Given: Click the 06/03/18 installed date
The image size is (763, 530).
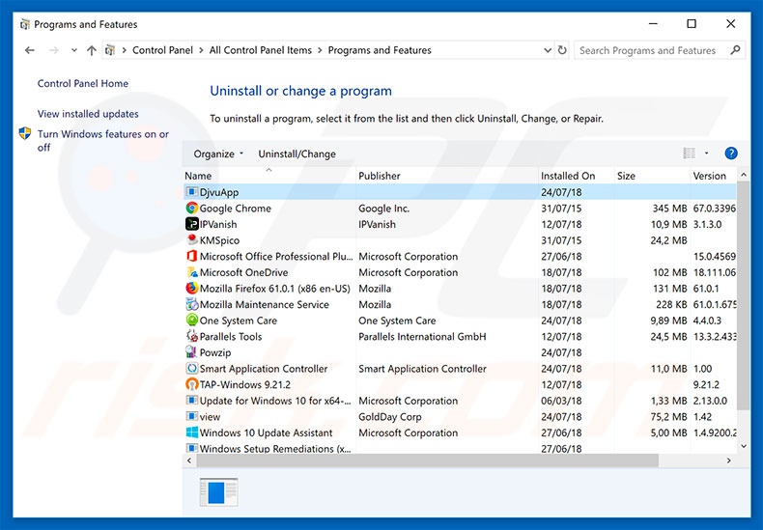Looking at the screenshot, I should pos(561,402).
